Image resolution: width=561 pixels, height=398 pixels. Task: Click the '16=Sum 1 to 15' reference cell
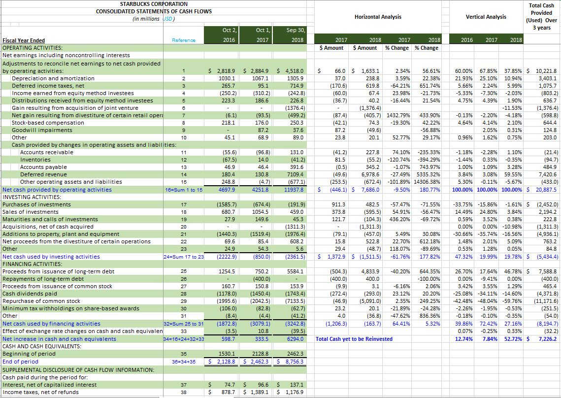(x=184, y=190)
